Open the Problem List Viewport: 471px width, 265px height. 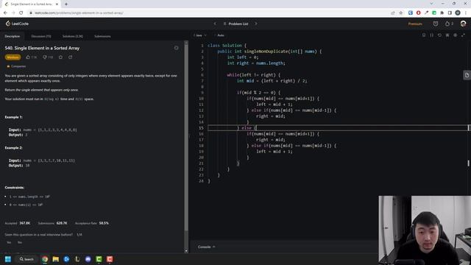235,24
